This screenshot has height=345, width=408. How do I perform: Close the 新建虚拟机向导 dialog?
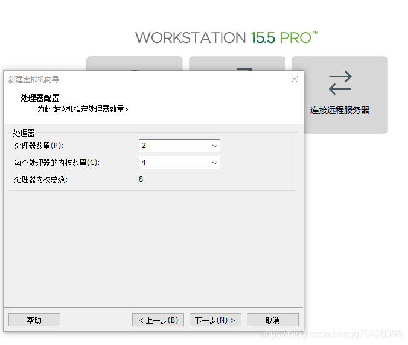[x=295, y=79]
